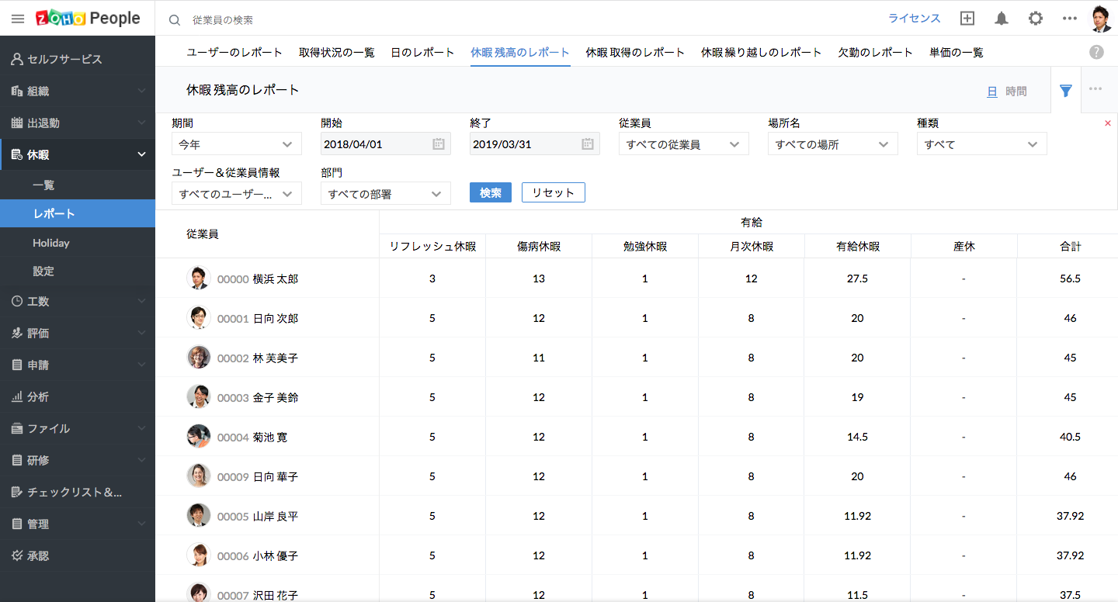This screenshot has height=602, width=1118.
Task: Open settings via the gear icon
Action: 1036,19
